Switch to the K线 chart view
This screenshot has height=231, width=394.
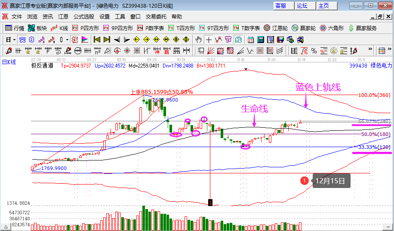(59, 28)
